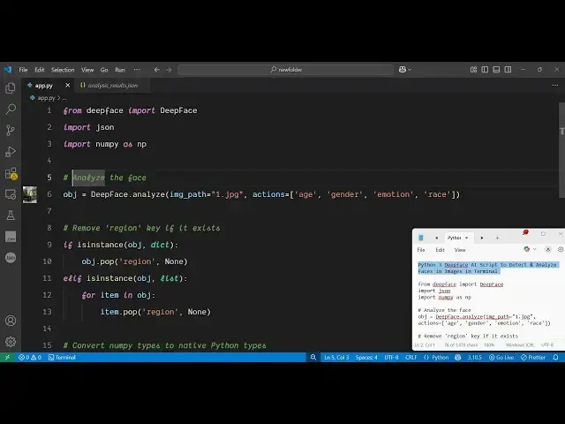Open Notepad's Edit menu
Viewport: 565px width, 424px height.
click(440, 249)
